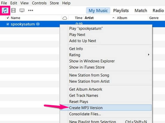Viewport: 165px width, 123px height.
Task: Open the Edit menu
Action: pos(14,3)
